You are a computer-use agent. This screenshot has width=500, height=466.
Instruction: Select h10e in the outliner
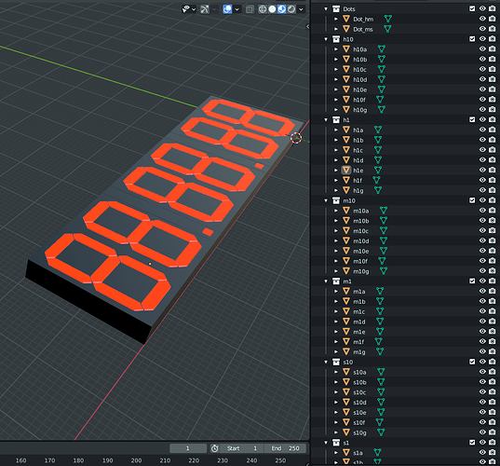click(x=360, y=89)
